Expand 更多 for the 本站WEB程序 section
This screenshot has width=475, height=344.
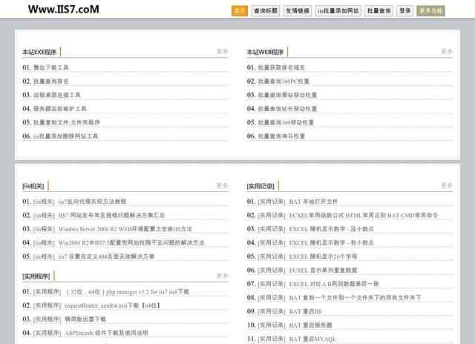tap(447, 52)
